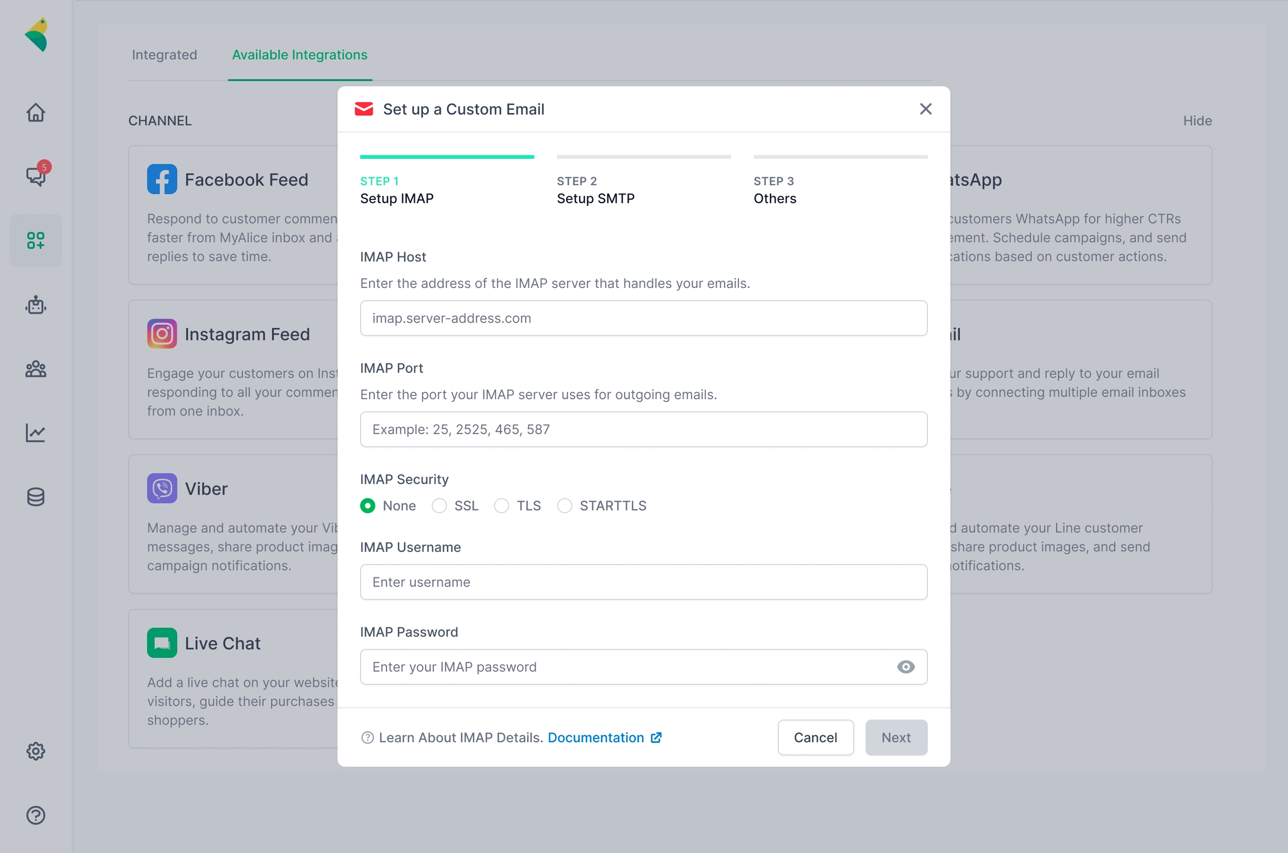Hide the Channel section
The width and height of the screenshot is (1288, 853).
(1197, 121)
